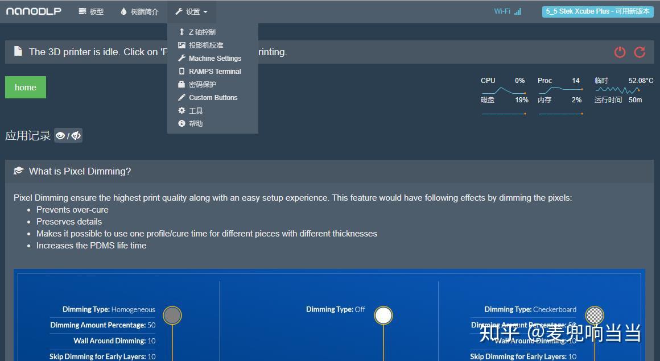Click the droplet icon beside 树脂简介
Image resolution: width=660 pixels, height=361 pixels.
123,10
